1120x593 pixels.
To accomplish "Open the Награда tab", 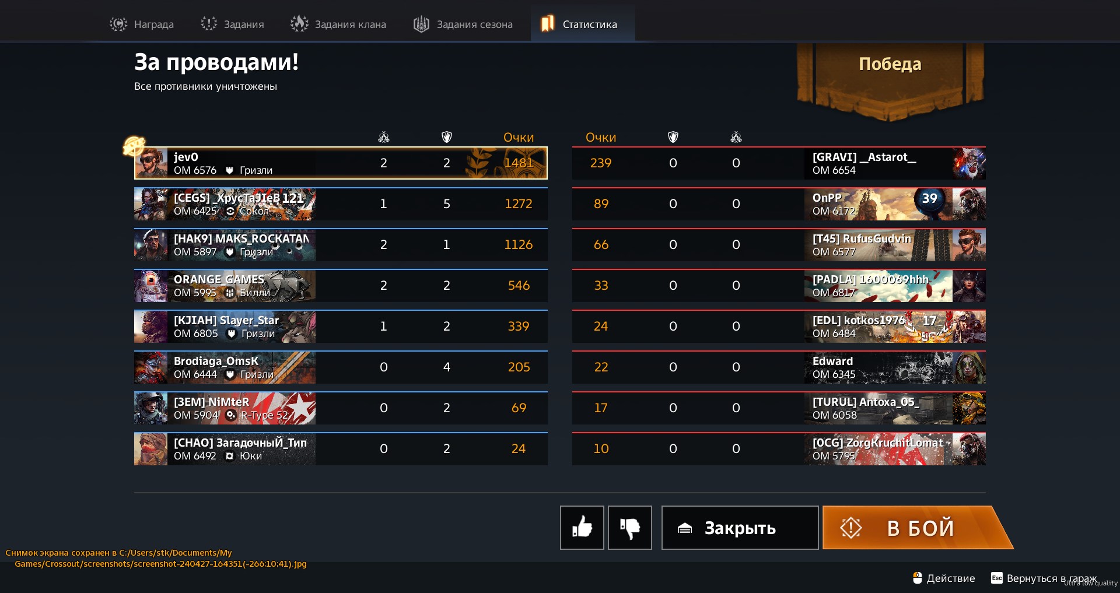I will [x=142, y=24].
